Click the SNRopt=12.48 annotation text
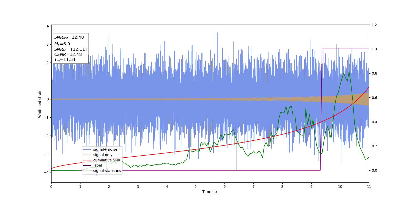410x205 pixels. pyautogui.click(x=69, y=37)
